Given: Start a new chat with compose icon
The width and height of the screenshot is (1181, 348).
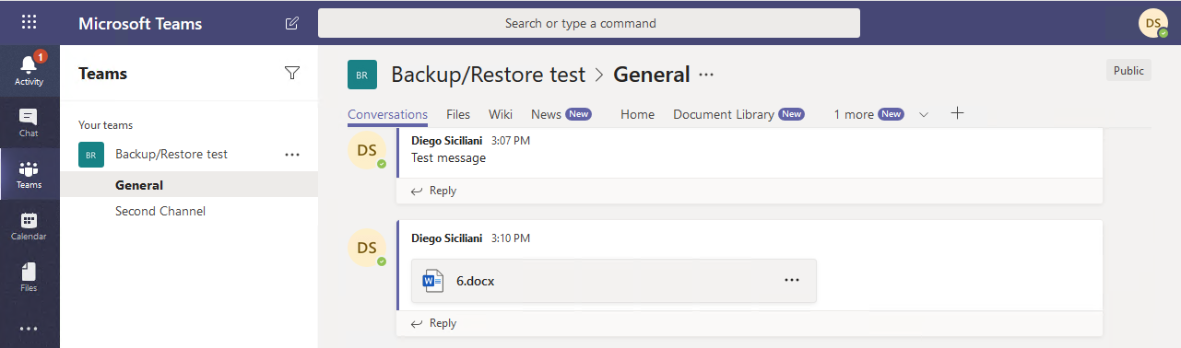Looking at the screenshot, I should pyautogui.click(x=292, y=23).
